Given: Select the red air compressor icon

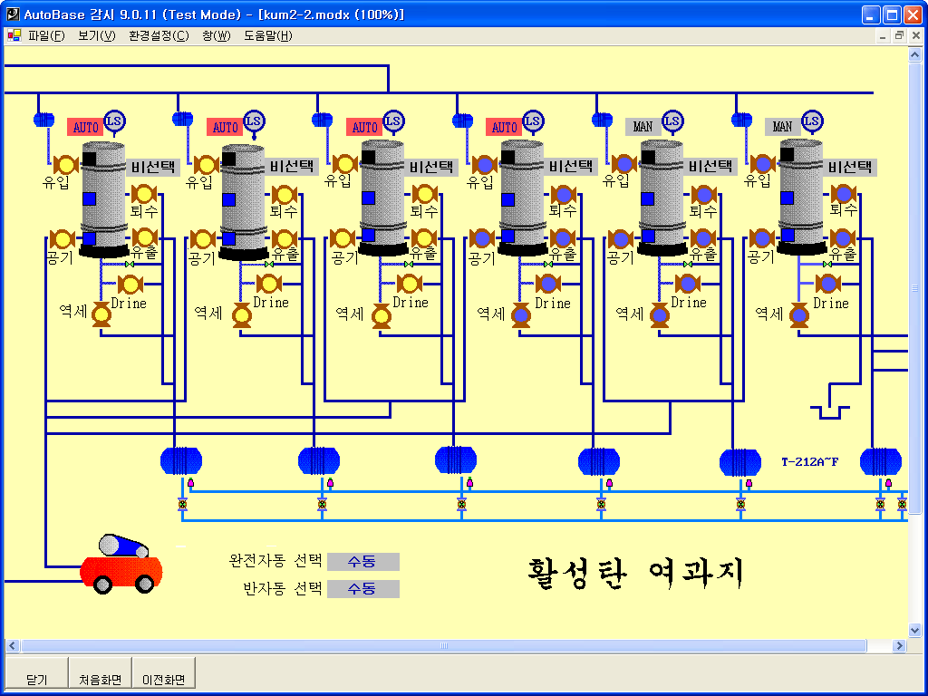Looking at the screenshot, I should (x=121, y=564).
